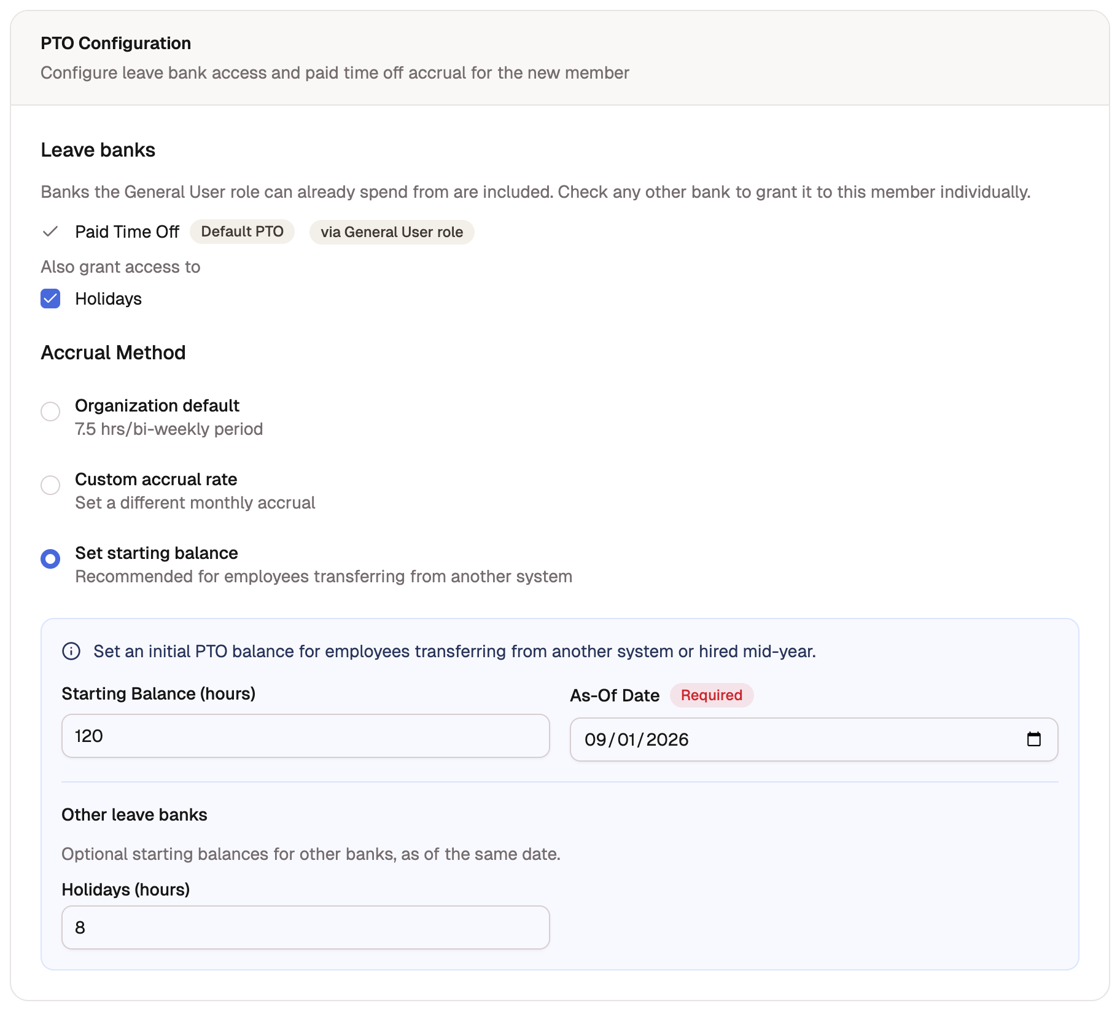Click the Also grant access to text
1120x1011 pixels.
[x=120, y=267]
